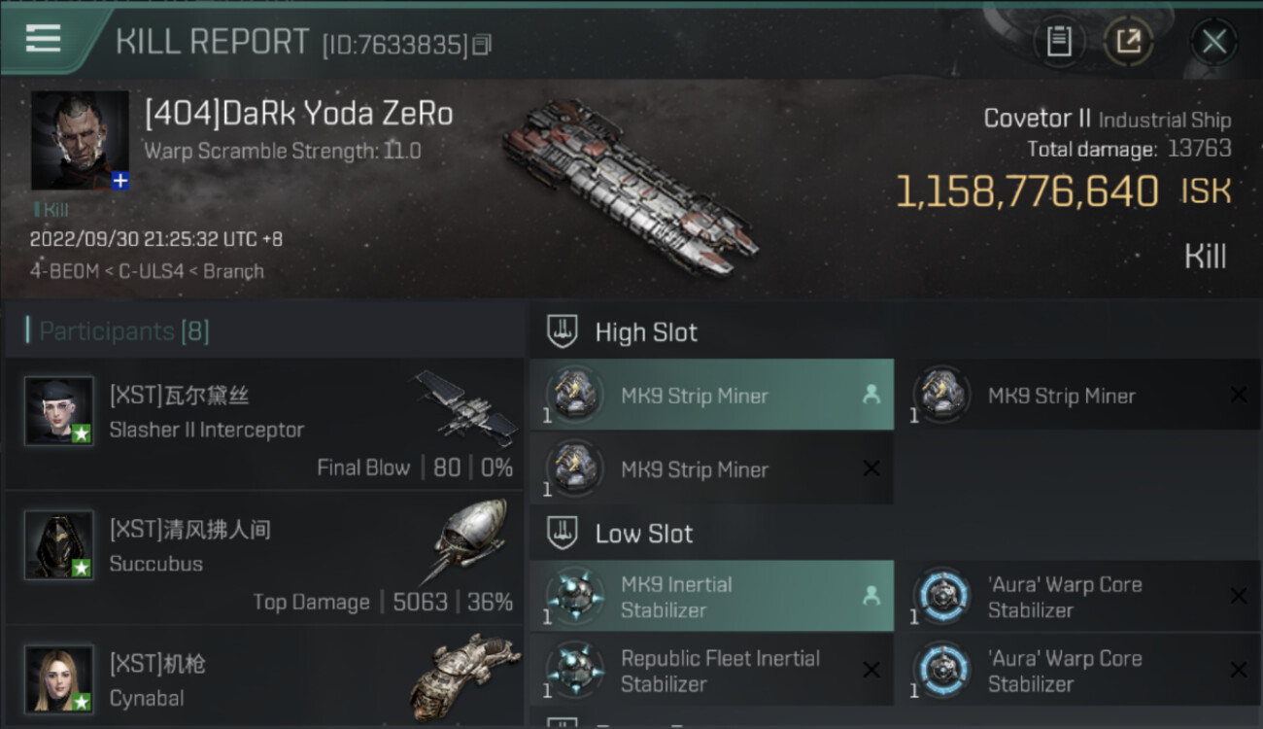Open the clipboard report icon

[x=1058, y=41]
